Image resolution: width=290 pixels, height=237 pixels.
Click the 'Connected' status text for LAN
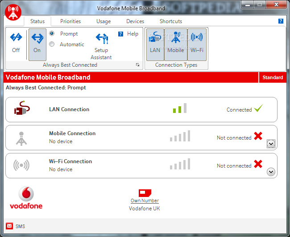click(239, 110)
